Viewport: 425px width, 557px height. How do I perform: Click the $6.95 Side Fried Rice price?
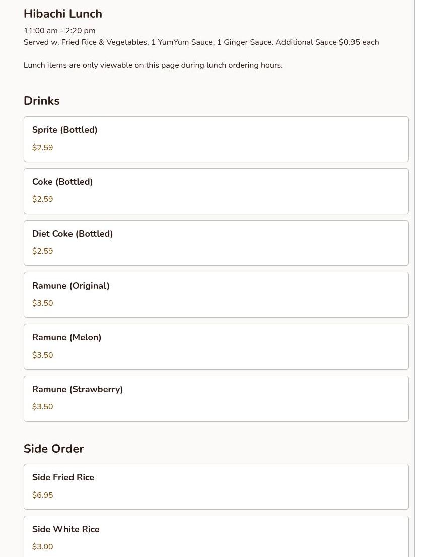pos(43,495)
